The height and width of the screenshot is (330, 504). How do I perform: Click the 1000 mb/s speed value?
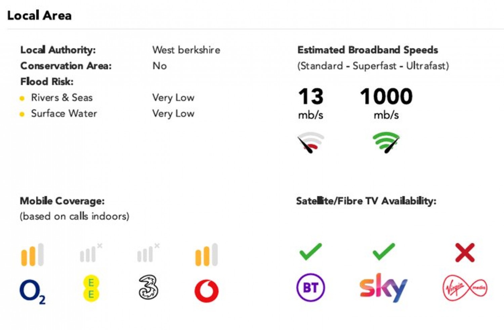386,97
